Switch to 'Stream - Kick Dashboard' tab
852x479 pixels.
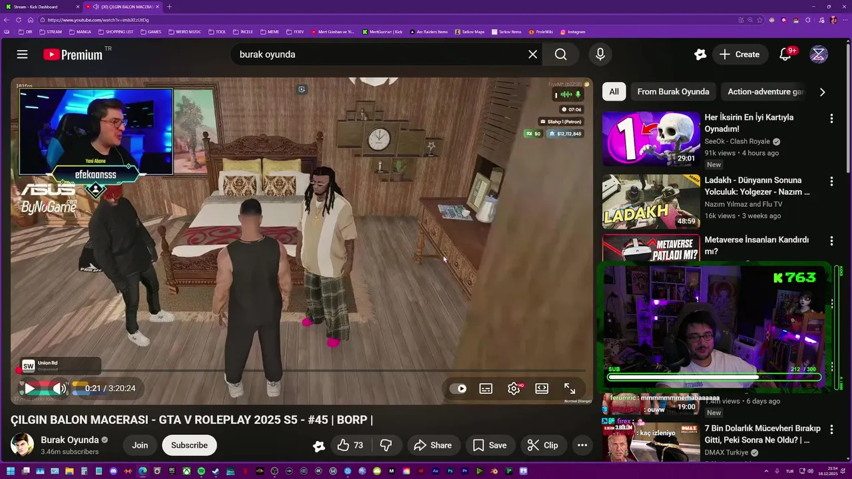point(40,7)
